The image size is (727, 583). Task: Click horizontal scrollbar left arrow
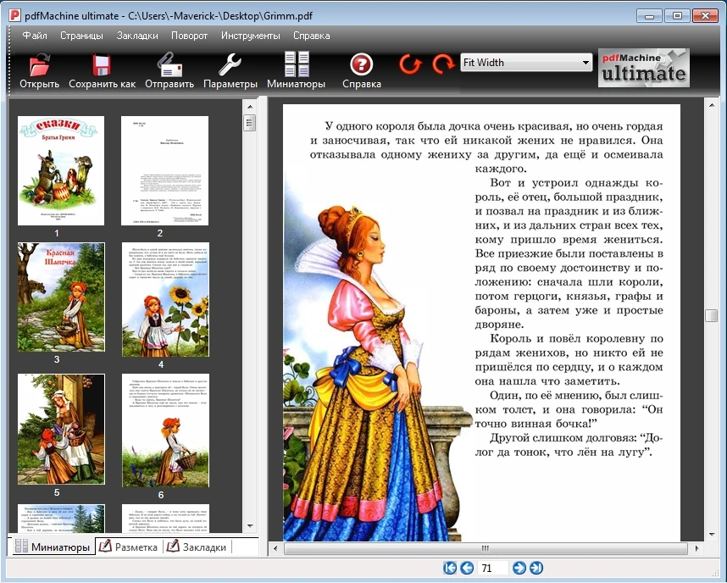[x=275, y=548]
